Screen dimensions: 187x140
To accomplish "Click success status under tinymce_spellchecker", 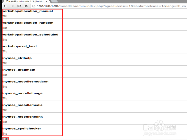I will coord(5,133).
